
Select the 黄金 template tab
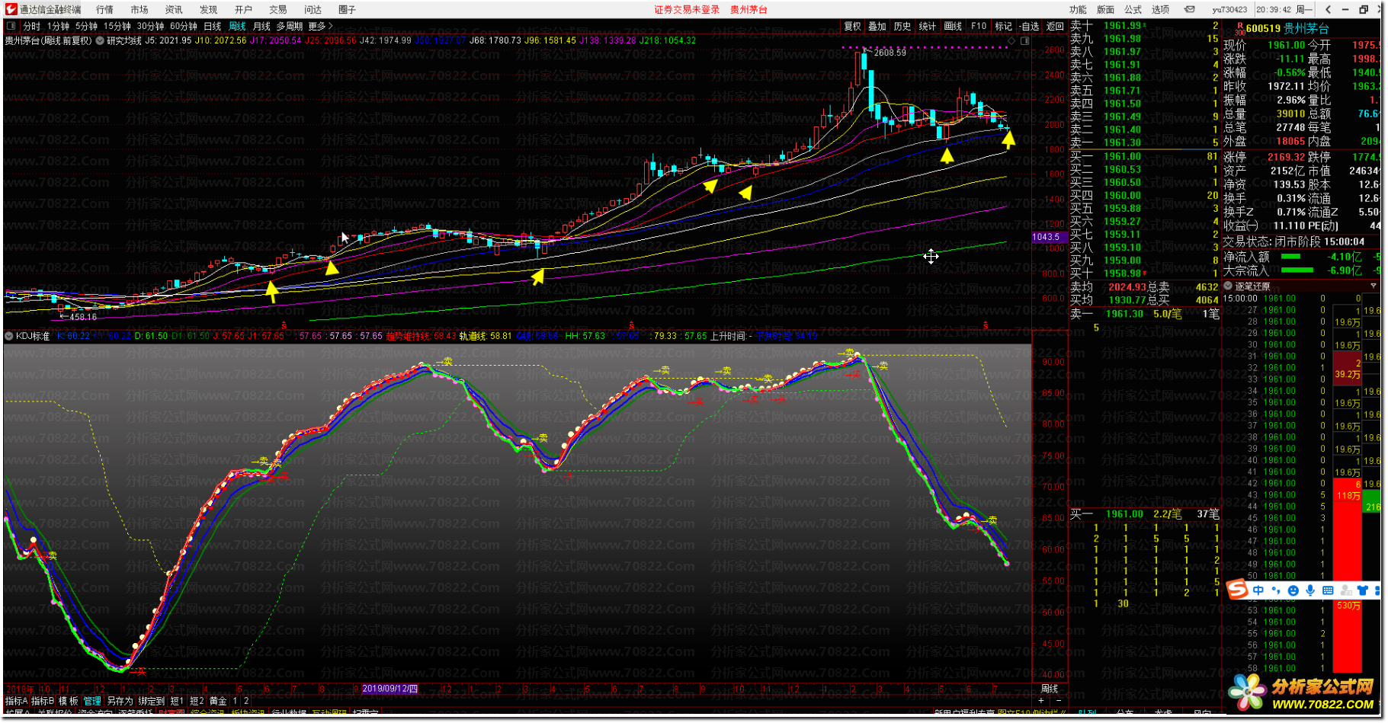(x=218, y=701)
